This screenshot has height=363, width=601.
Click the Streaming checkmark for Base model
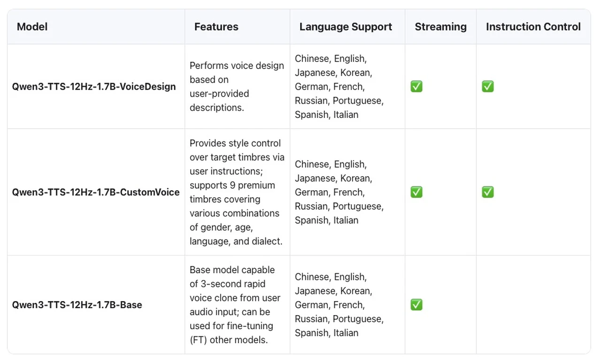point(416,305)
